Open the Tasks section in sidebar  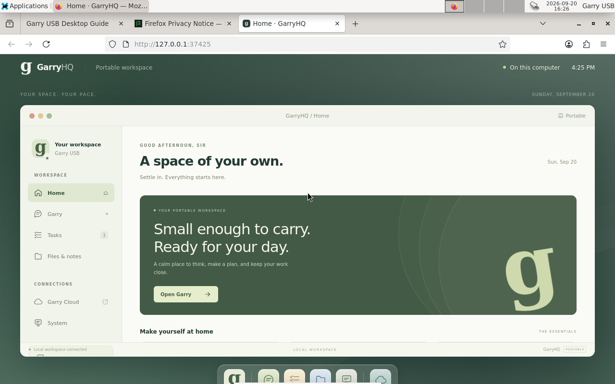coord(71,235)
